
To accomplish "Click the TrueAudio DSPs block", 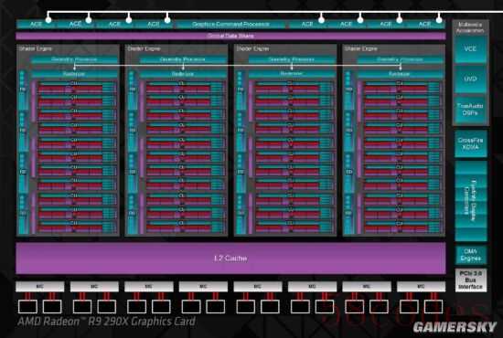I will 470,110.
